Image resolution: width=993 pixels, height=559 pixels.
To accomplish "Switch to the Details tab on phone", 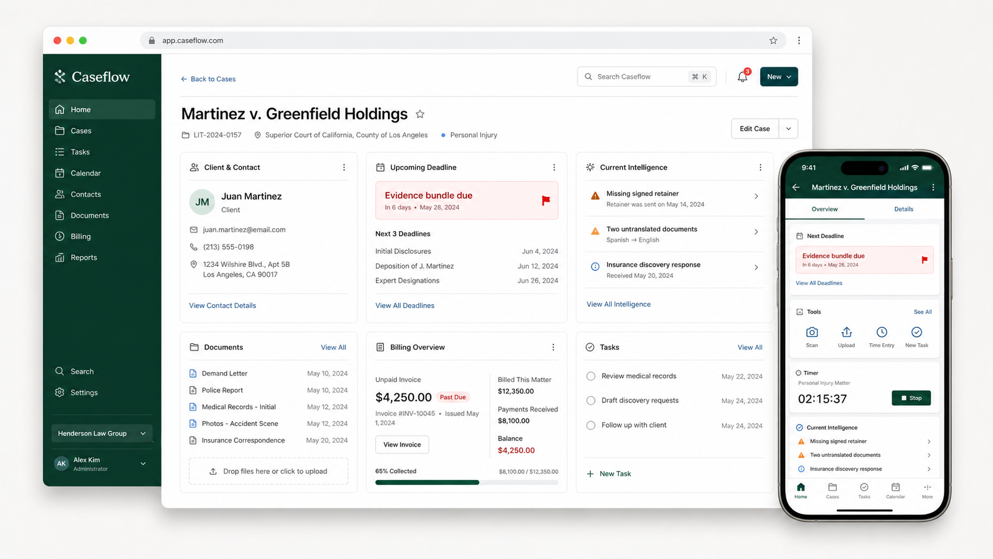I will 903,209.
